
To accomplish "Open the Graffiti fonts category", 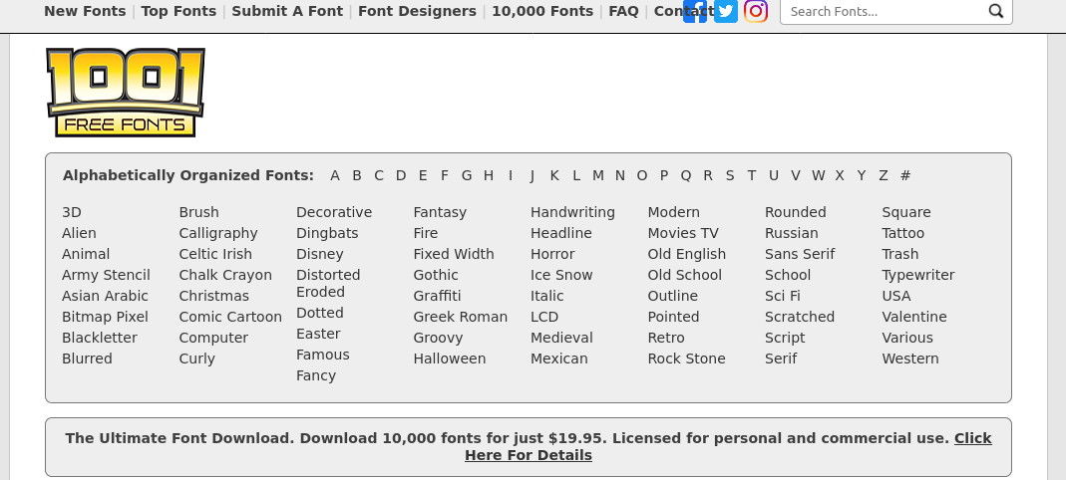I will [x=437, y=296].
